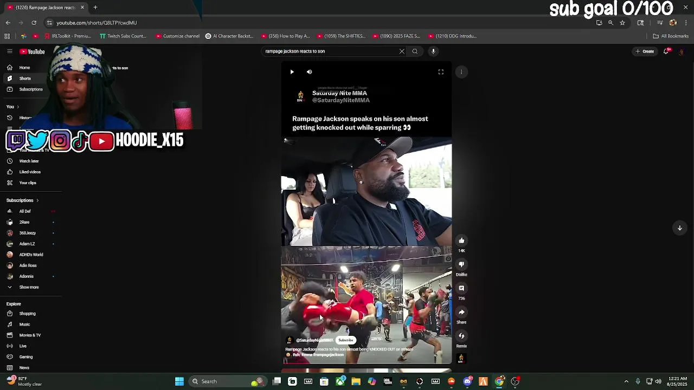This screenshot has width=694, height=390.
Task: Open File Explorer from taskbar
Action: 356,381
